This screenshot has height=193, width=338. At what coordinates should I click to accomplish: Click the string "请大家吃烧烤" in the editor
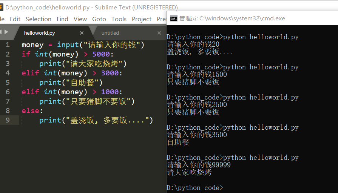tap(94, 64)
